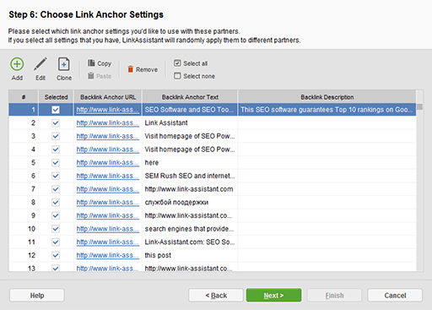Click the table's vertical scrollbar thumb
This screenshot has height=310, width=432.
tap(419, 106)
